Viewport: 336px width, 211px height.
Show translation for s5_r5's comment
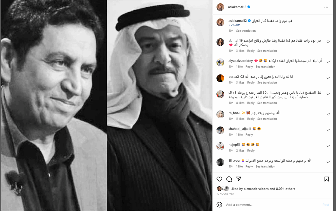click(267, 103)
